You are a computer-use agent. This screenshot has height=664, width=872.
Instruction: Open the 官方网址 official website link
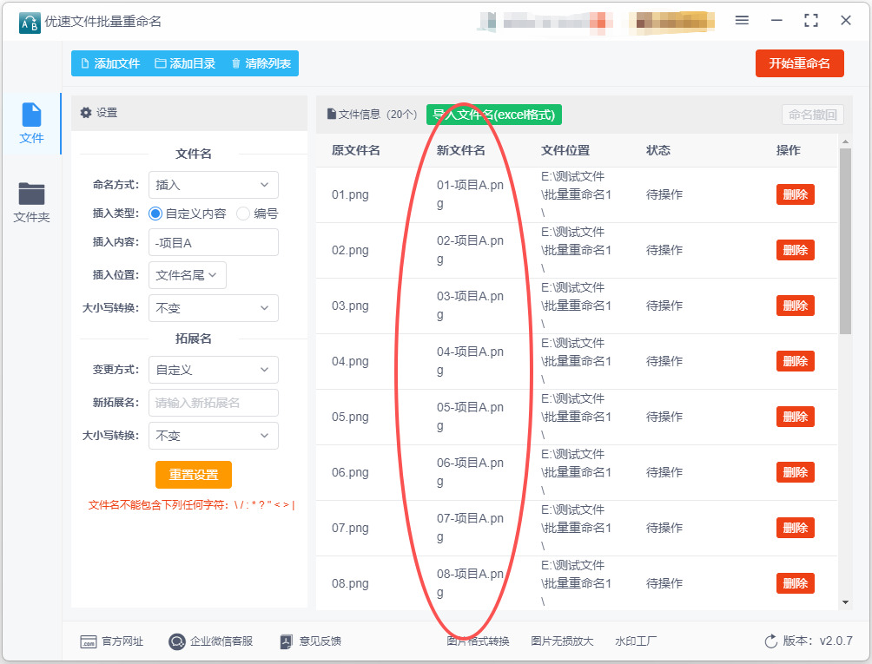tap(122, 641)
